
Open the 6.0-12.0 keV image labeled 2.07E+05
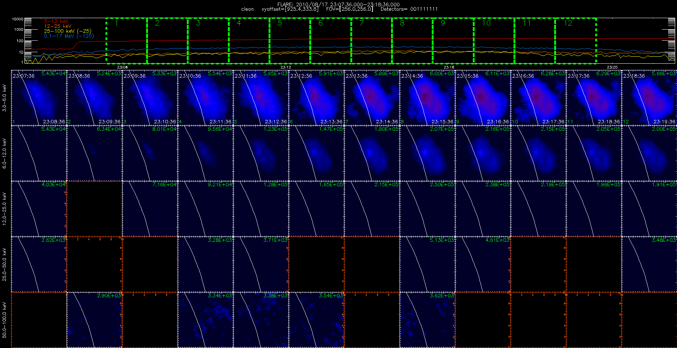[x=428, y=153]
